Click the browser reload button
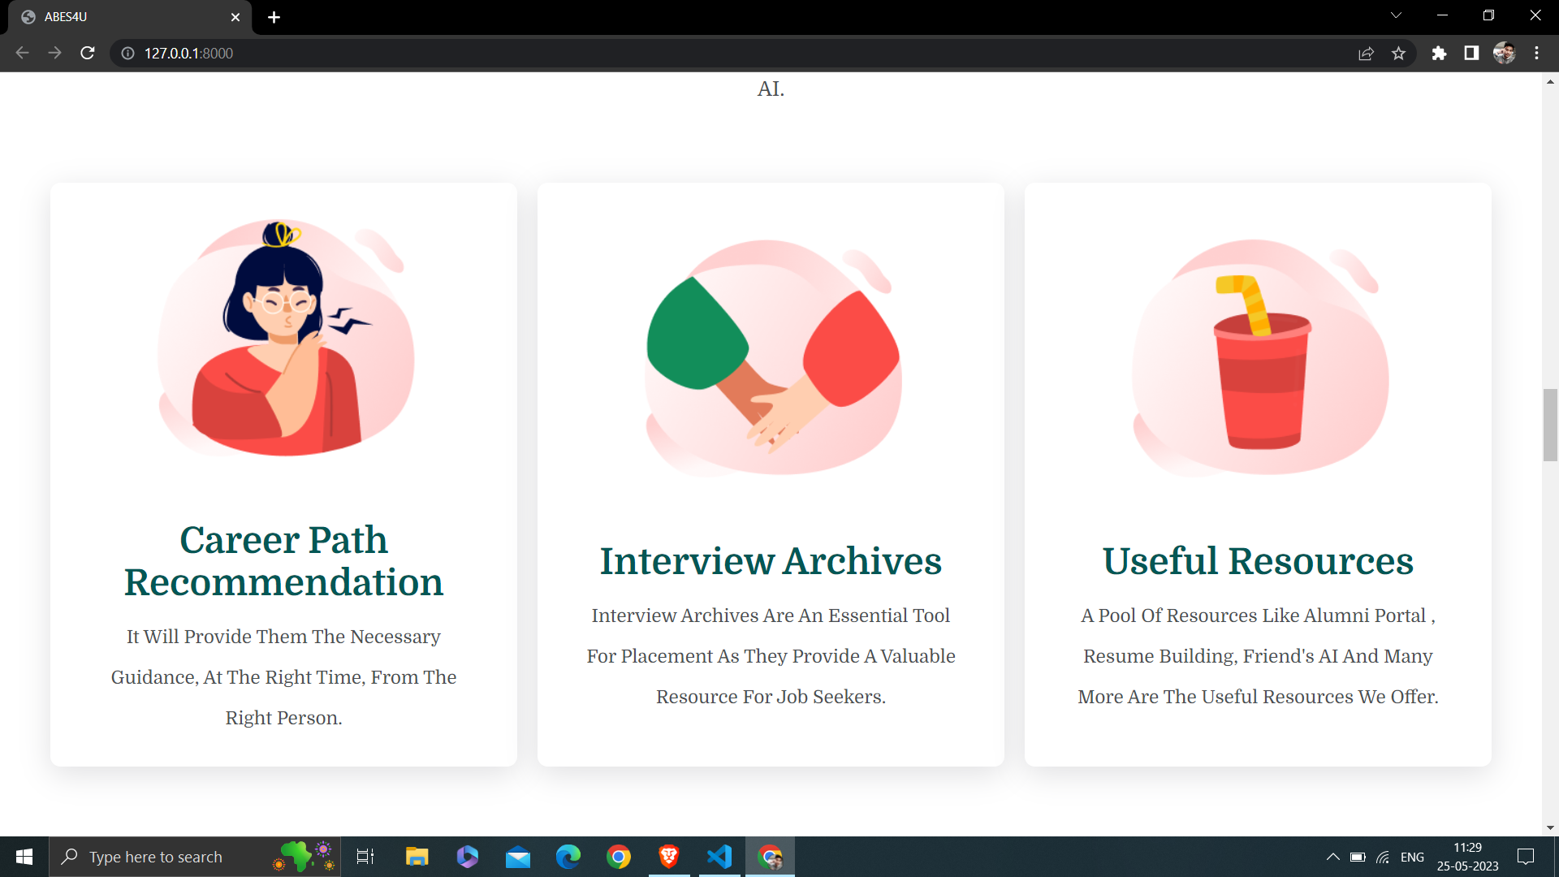 [88, 53]
